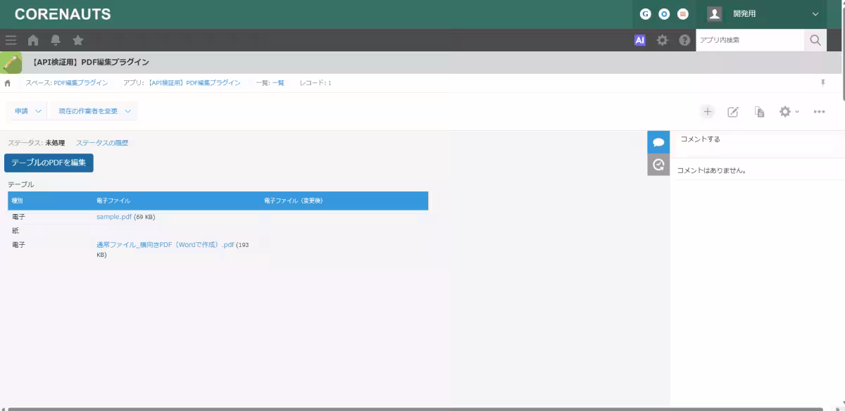Pin the breadcrumb bar with pin icon
The height and width of the screenshot is (411, 845).
[x=822, y=82]
